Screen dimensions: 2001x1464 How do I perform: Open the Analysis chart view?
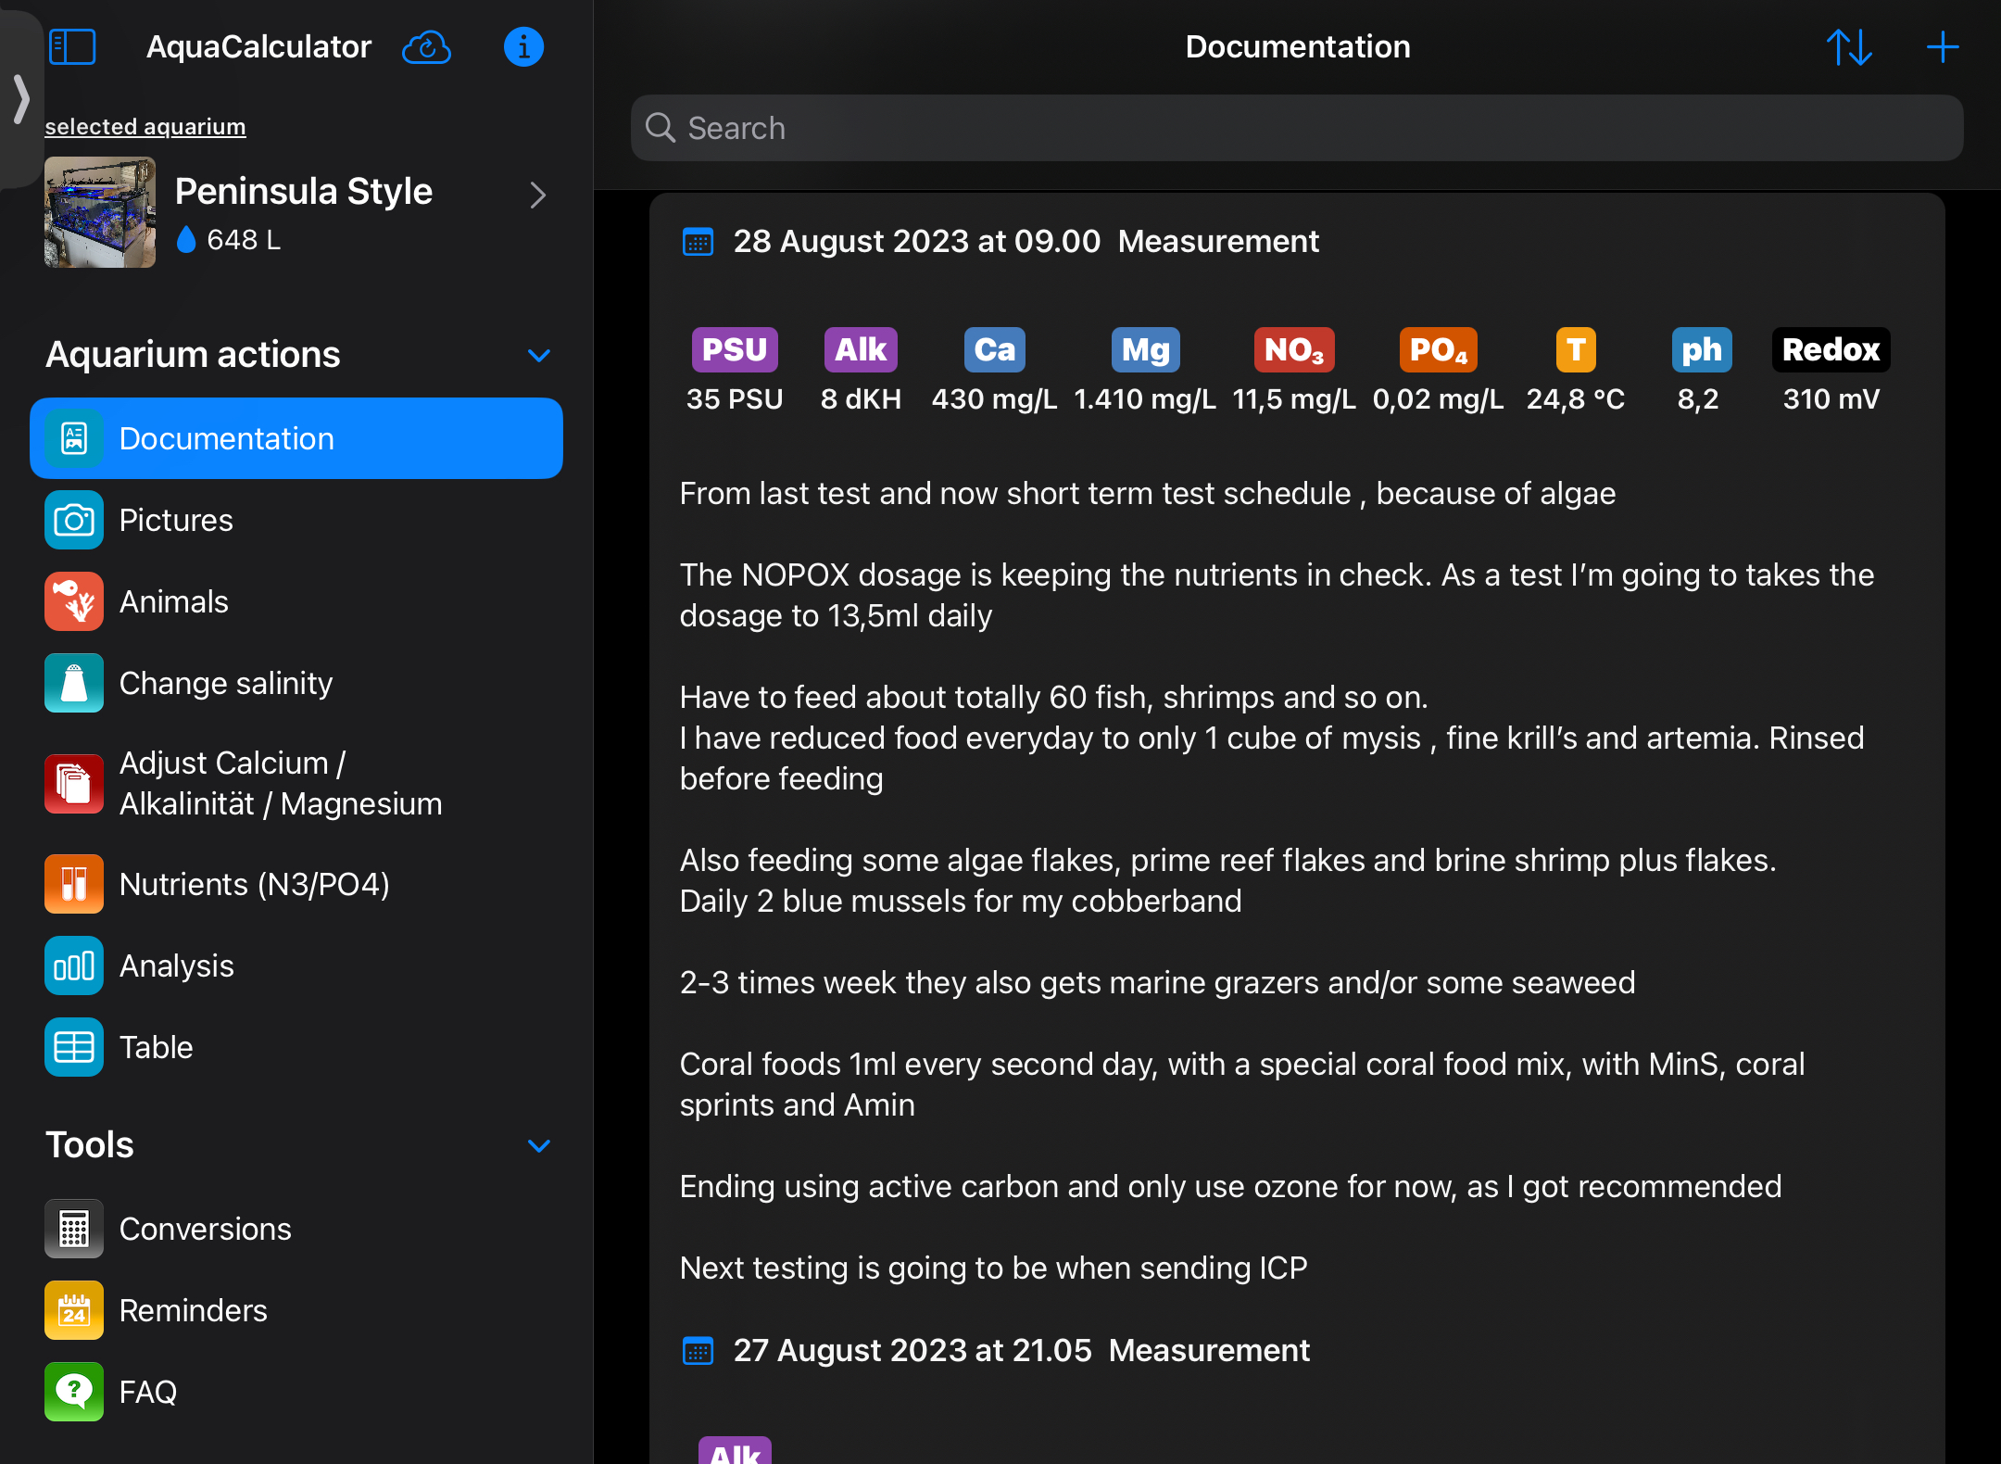tap(176, 965)
